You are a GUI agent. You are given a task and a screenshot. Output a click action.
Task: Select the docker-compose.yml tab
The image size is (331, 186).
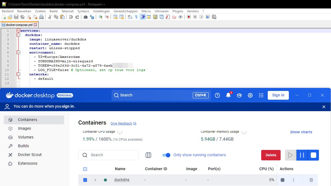[x=19, y=25]
